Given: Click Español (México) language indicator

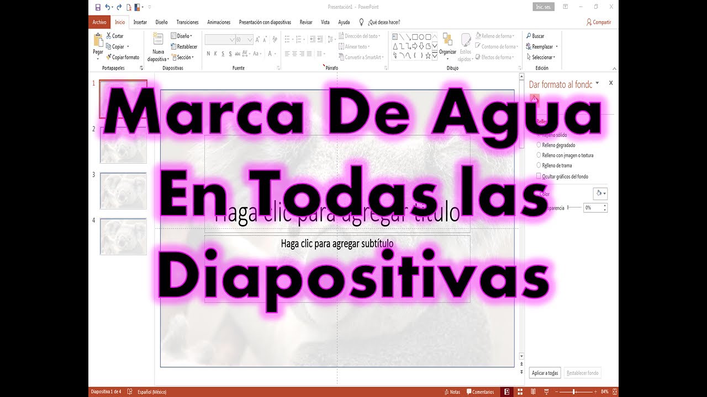Looking at the screenshot, I should [152, 392].
